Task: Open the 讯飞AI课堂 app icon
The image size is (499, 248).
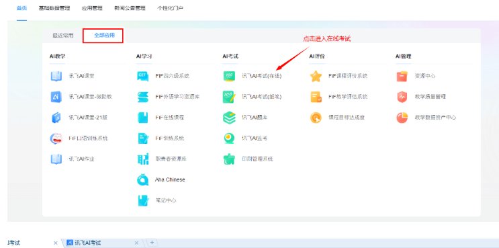Action: [56, 76]
